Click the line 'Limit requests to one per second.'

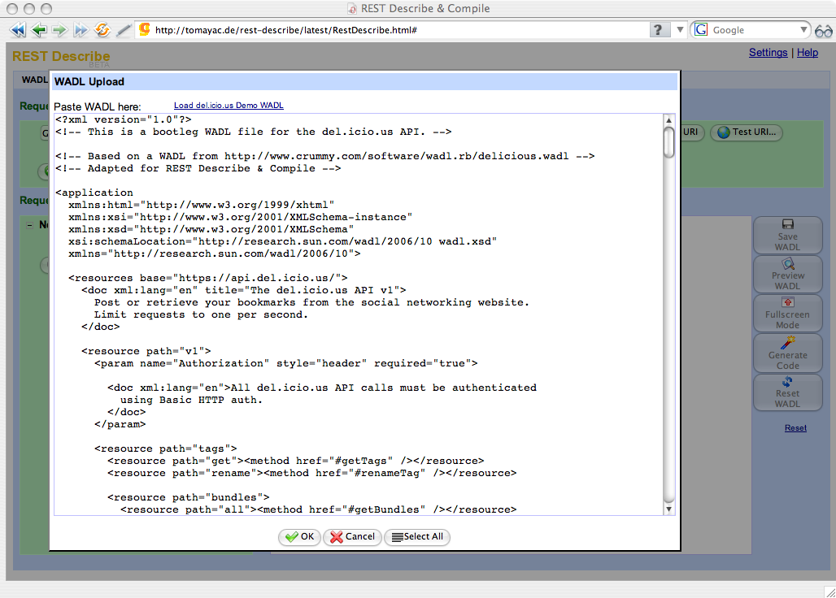[x=201, y=314]
